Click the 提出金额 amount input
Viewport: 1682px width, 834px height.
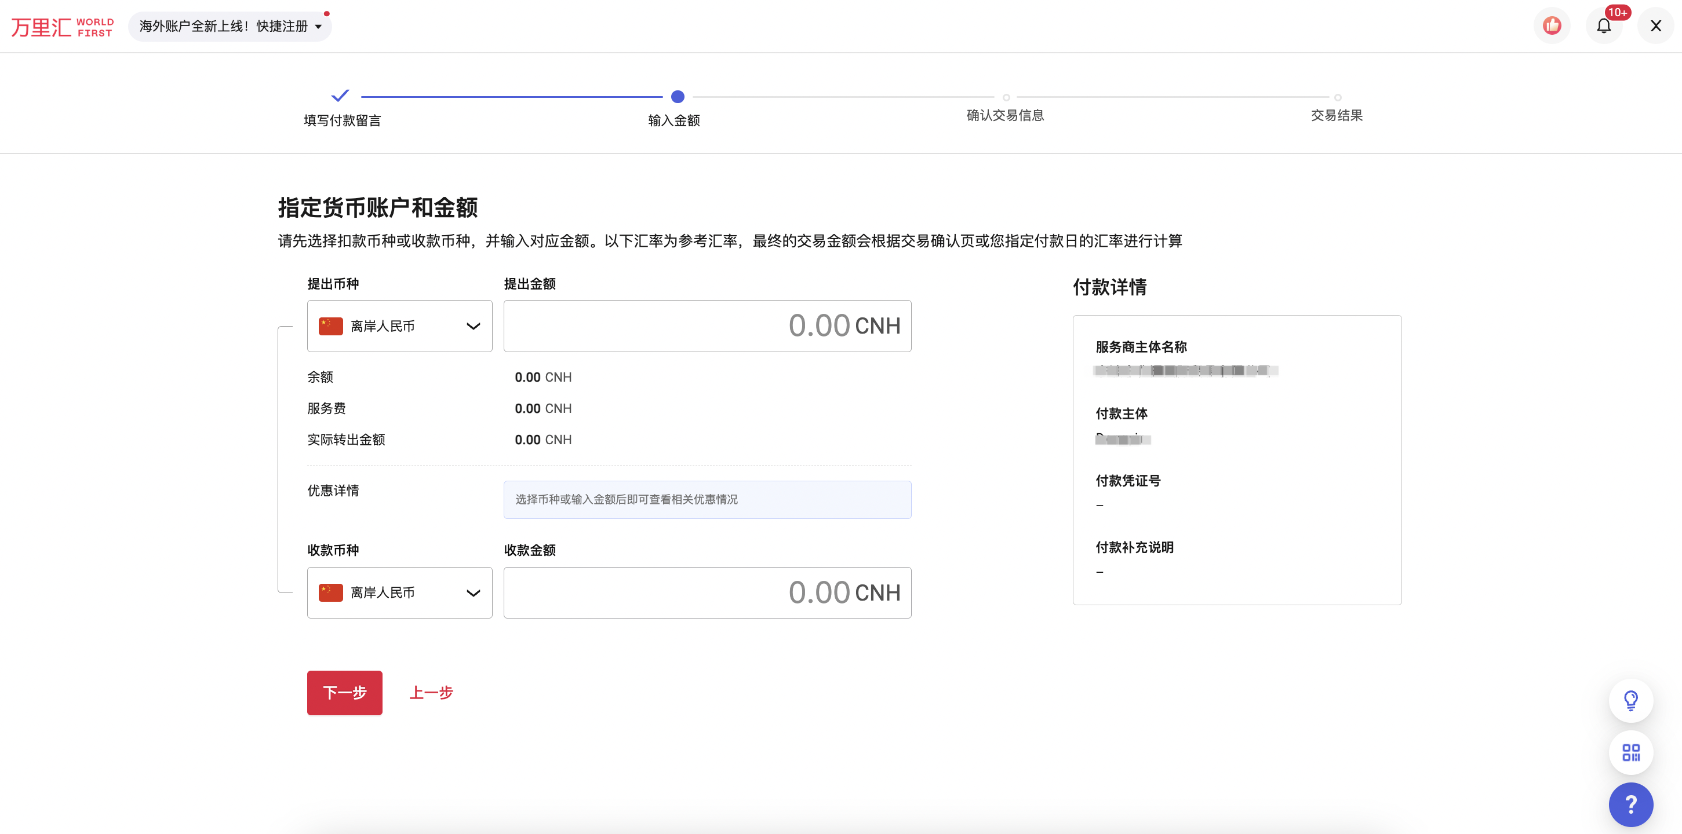point(707,325)
